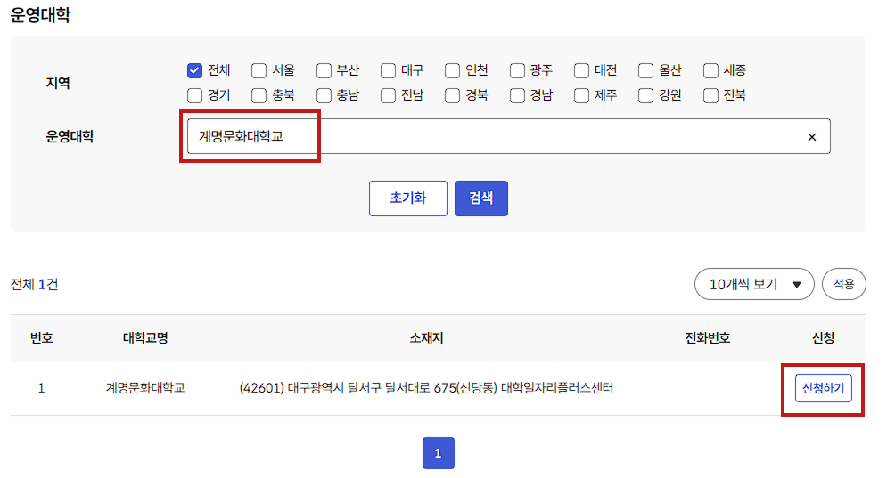Enable the 부산 region checkbox
Image resolution: width=887 pixels, height=478 pixels.
pos(324,71)
